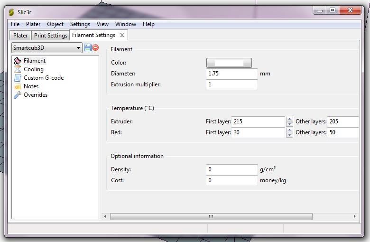
Task: Click the Cost input field
Action: tap(231, 180)
